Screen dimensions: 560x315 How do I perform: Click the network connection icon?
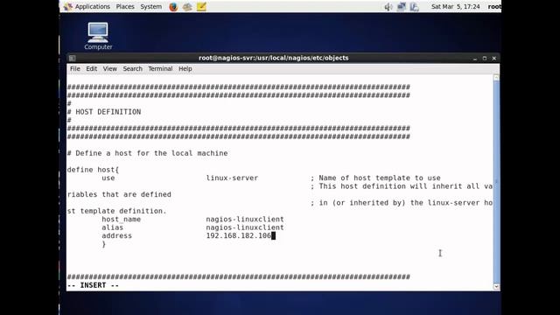tap(402, 6)
